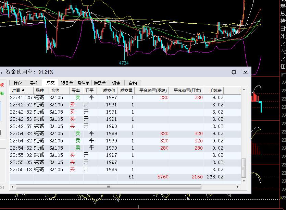Click the vertical scrollbar up arrow
Screen dimensions: 286x210
244,90
